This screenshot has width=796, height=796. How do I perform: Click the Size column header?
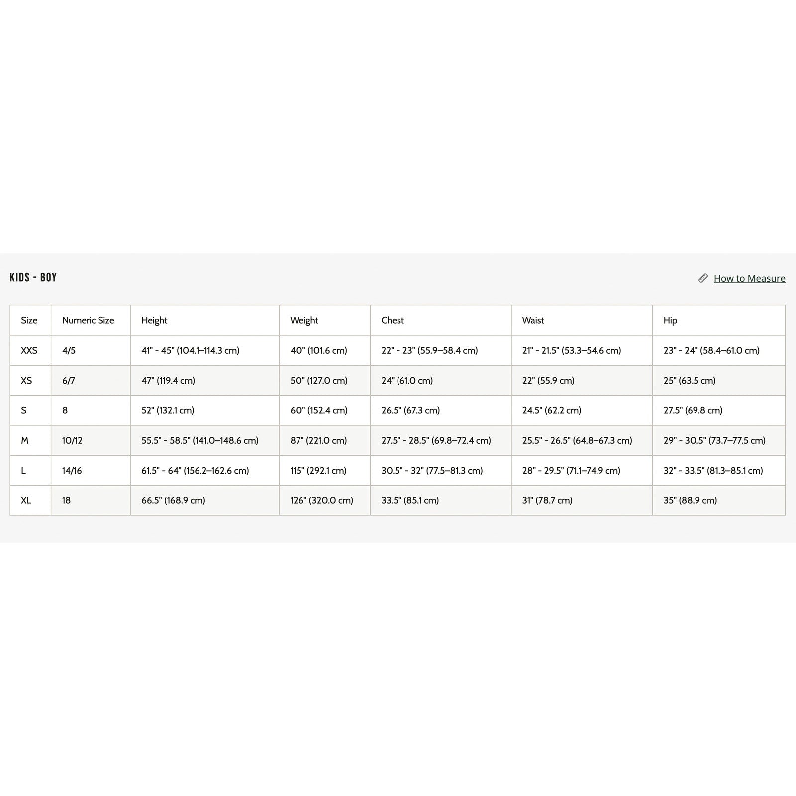point(29,320)
